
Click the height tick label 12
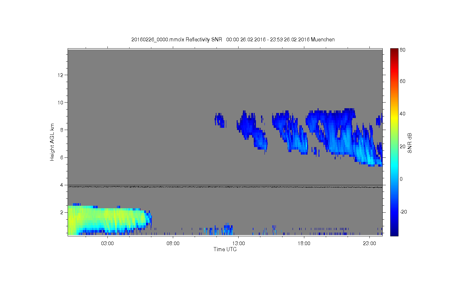pos(61,75)
